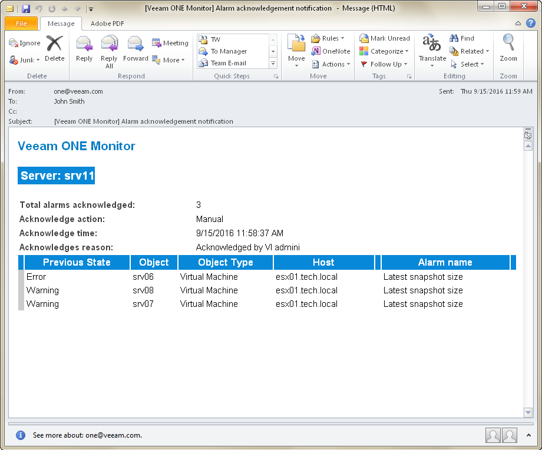Click recipient name John Smith
The width and height of the screenshot is (542, 450).
[69, 101]
